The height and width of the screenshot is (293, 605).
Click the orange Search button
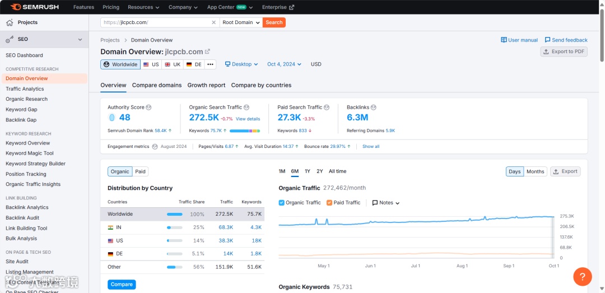274,22
